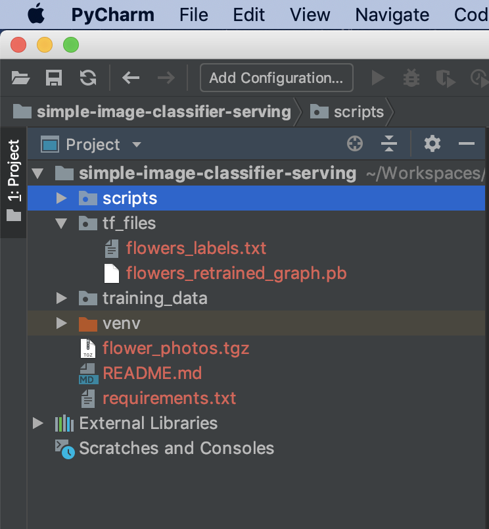This screenshot has height=529, width=489.
Task: Collapse all with the Project panel icon
Action: coord(389,144)
